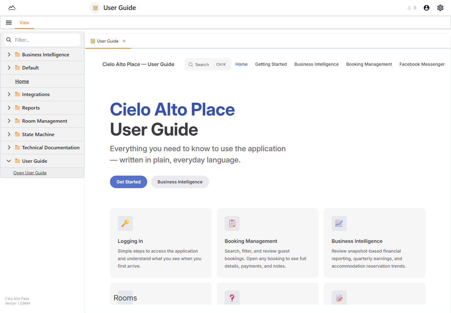Click the Get Started button
Viewport: 451px width, 313px height.
click(x=128, y=182)
